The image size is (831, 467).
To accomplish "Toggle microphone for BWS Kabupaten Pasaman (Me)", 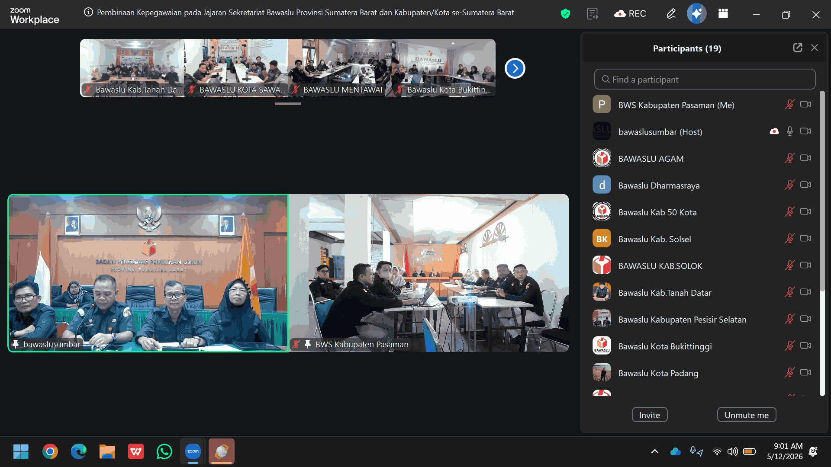I will 789,105.
